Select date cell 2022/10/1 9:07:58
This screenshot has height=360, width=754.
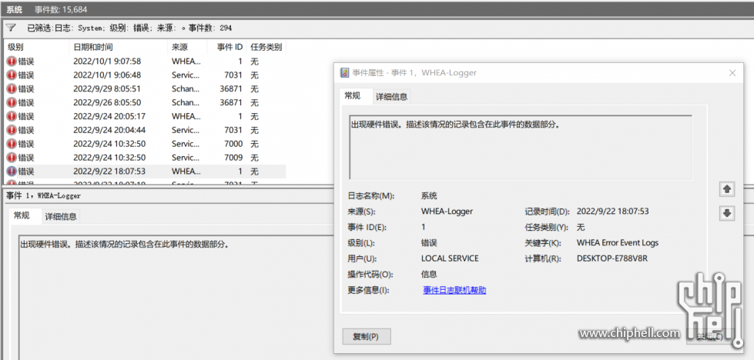click(x=107, y=62)
